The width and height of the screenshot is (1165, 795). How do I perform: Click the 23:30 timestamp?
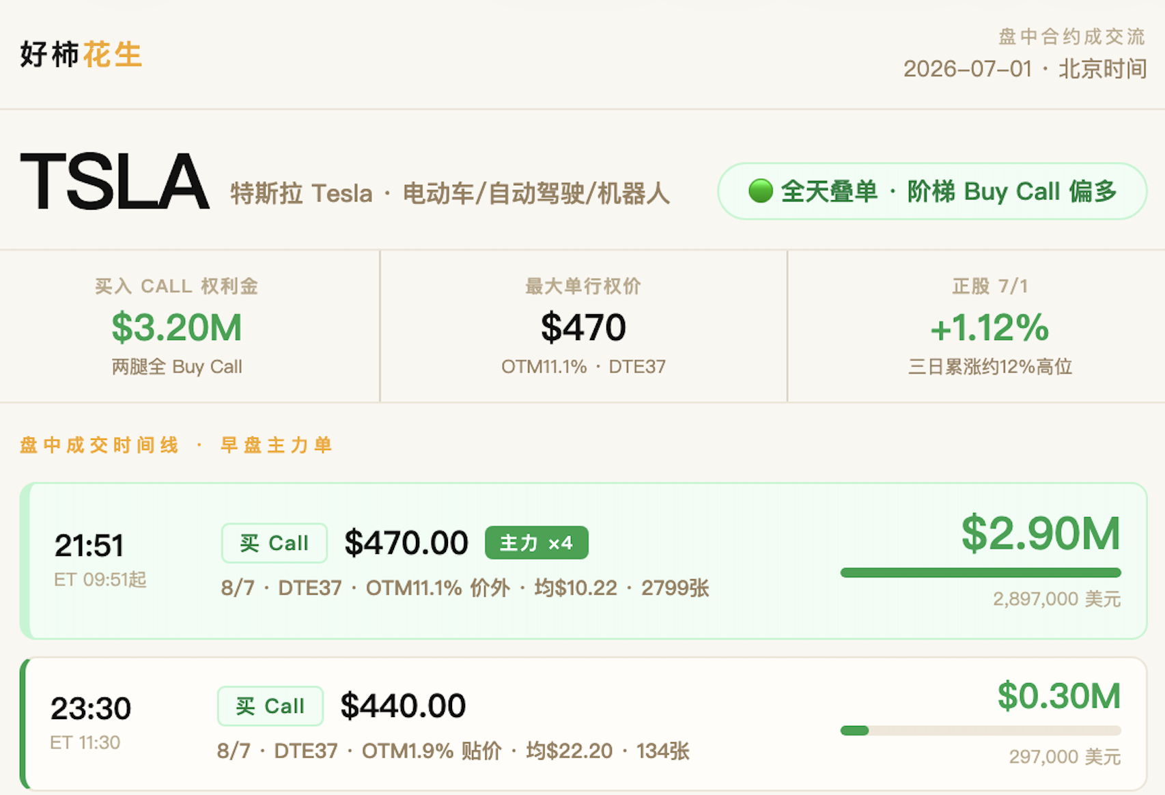point(91,709)
